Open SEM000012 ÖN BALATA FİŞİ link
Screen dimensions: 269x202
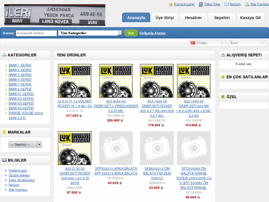(157, 173)
